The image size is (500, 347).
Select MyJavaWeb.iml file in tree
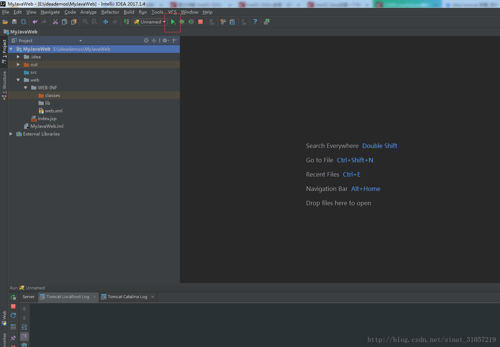(47, 126)
